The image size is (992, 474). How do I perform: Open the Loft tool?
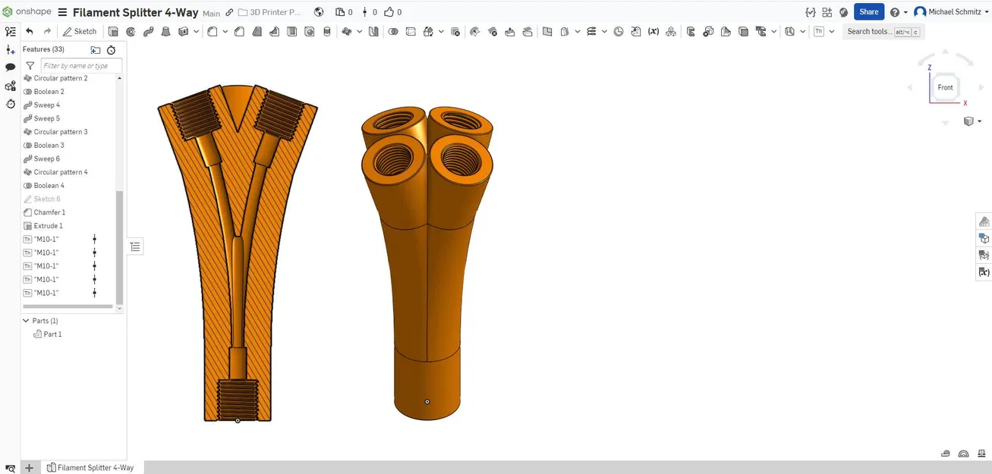(166, 31)
